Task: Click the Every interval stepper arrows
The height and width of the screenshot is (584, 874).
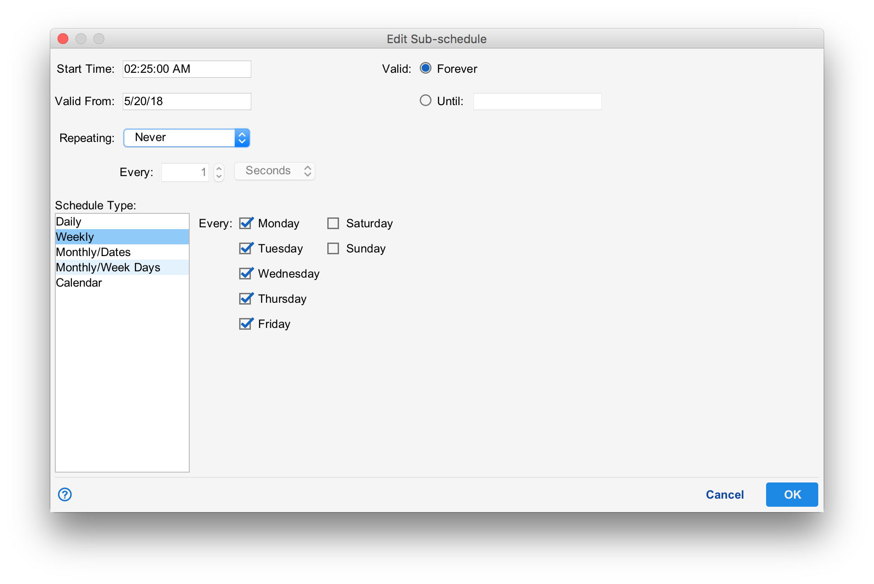Action: 219,172
